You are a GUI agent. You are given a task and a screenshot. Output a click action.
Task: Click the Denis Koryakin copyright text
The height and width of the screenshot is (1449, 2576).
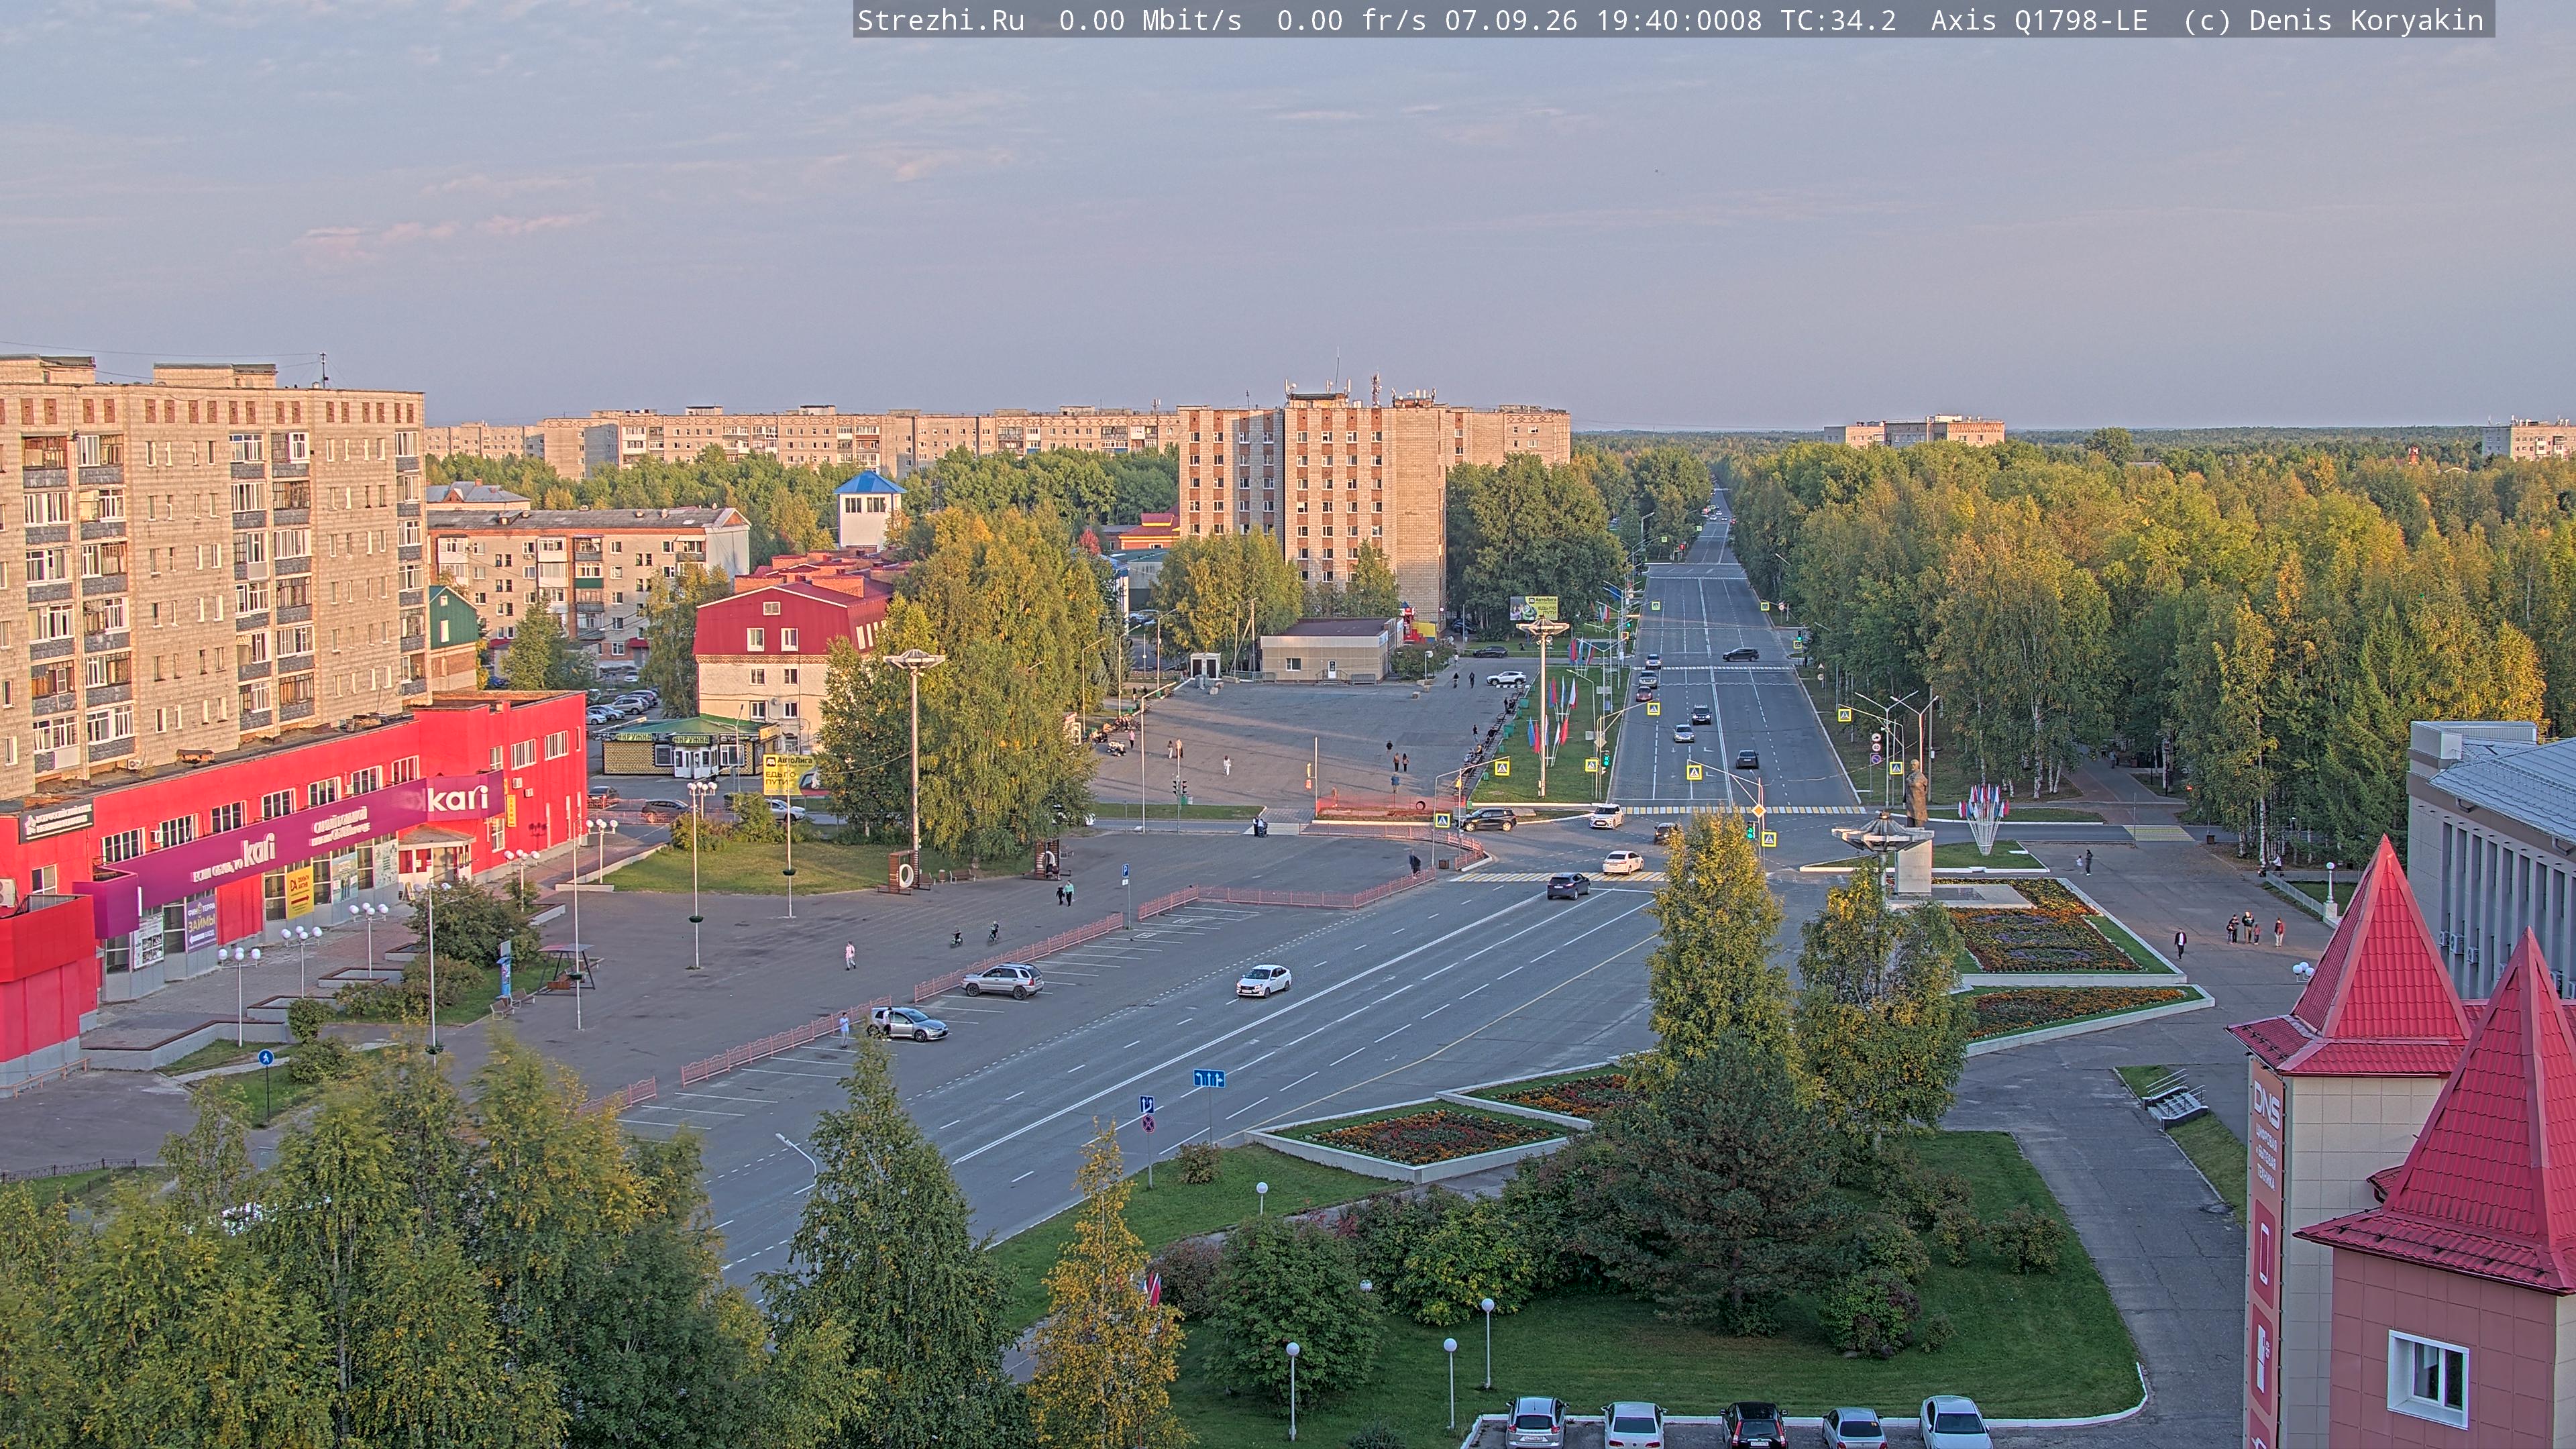click(2366, 20)
